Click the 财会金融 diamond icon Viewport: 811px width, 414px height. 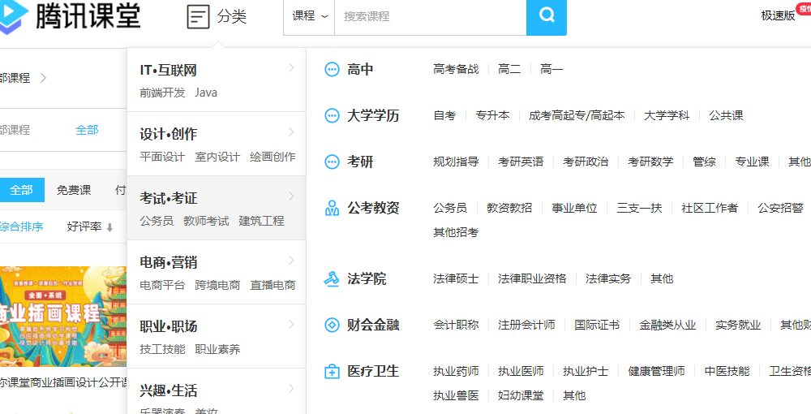coord(332,326)
